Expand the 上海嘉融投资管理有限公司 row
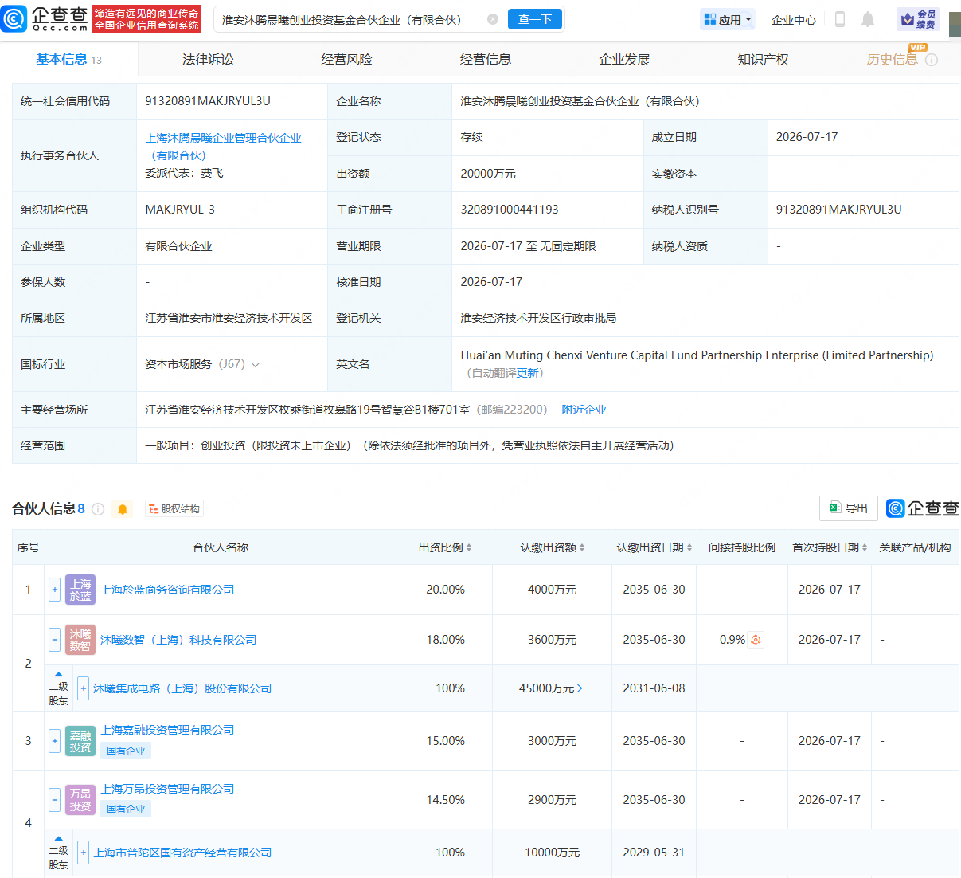 (x=54, y=741)
